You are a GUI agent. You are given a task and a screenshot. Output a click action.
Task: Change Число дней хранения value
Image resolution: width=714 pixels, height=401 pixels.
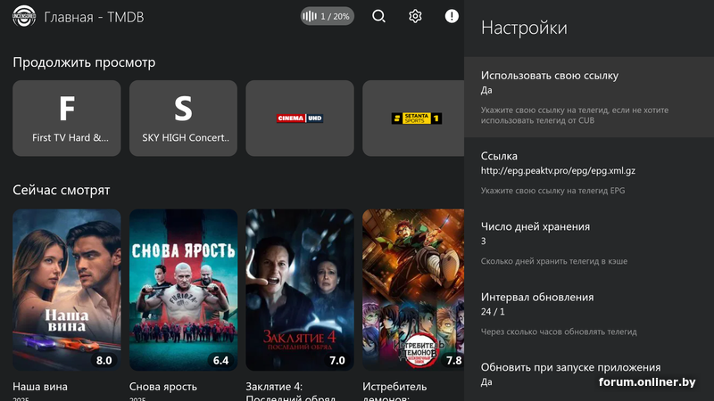pos(589,242)
